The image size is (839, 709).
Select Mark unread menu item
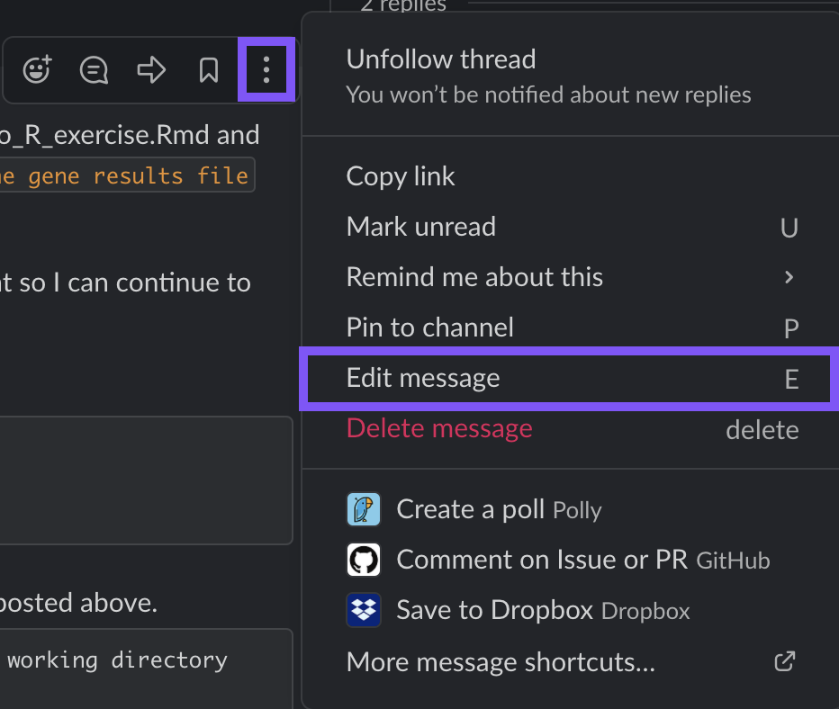tap(421, 227)
